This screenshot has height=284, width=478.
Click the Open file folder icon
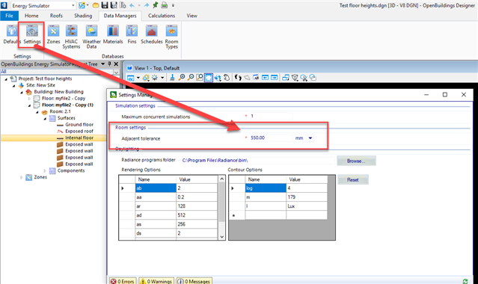coord(96,5)
